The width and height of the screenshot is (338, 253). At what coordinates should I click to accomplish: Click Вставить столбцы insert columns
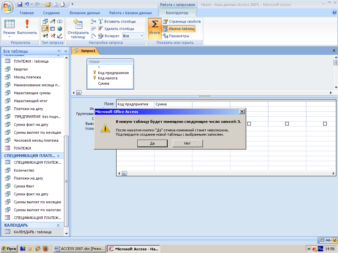point(117,21)
